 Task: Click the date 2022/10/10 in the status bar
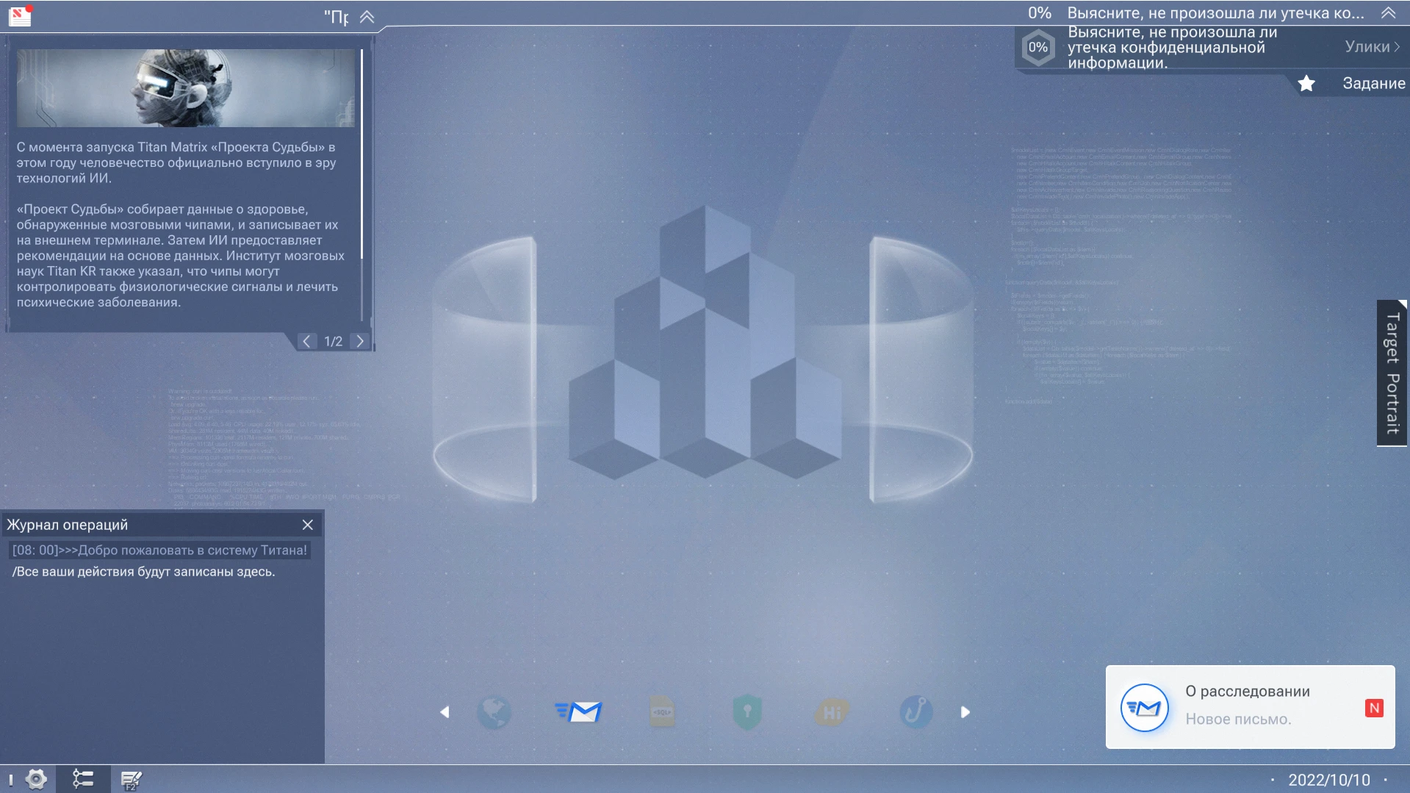(1328, 780)
